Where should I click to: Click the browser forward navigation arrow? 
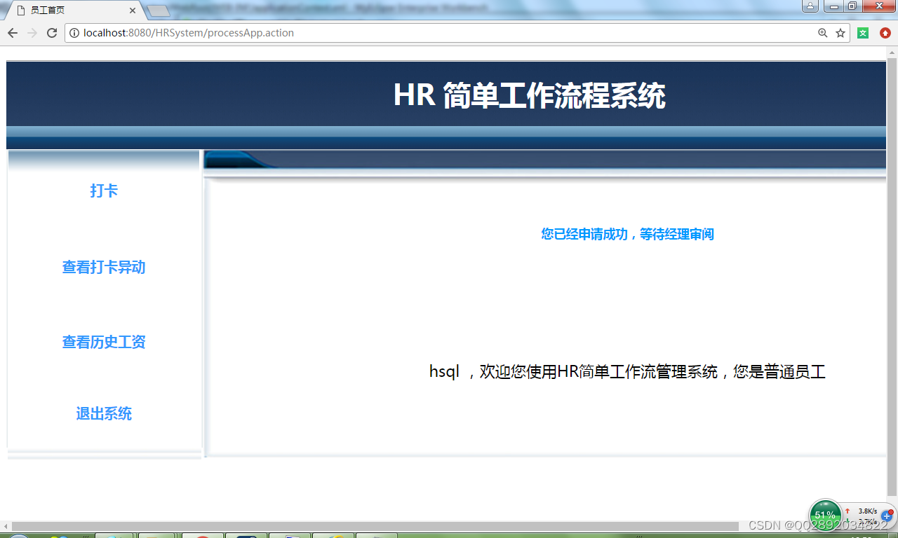point(32,32)
